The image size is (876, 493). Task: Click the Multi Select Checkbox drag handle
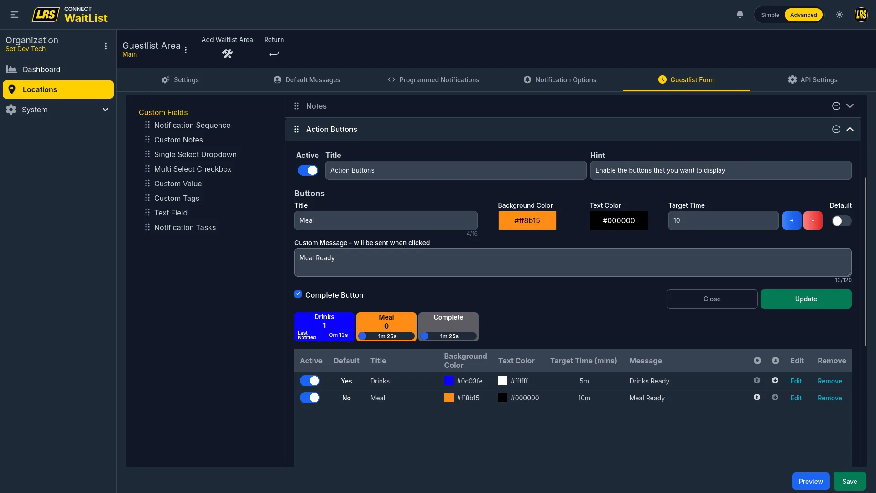click(147, 168)
